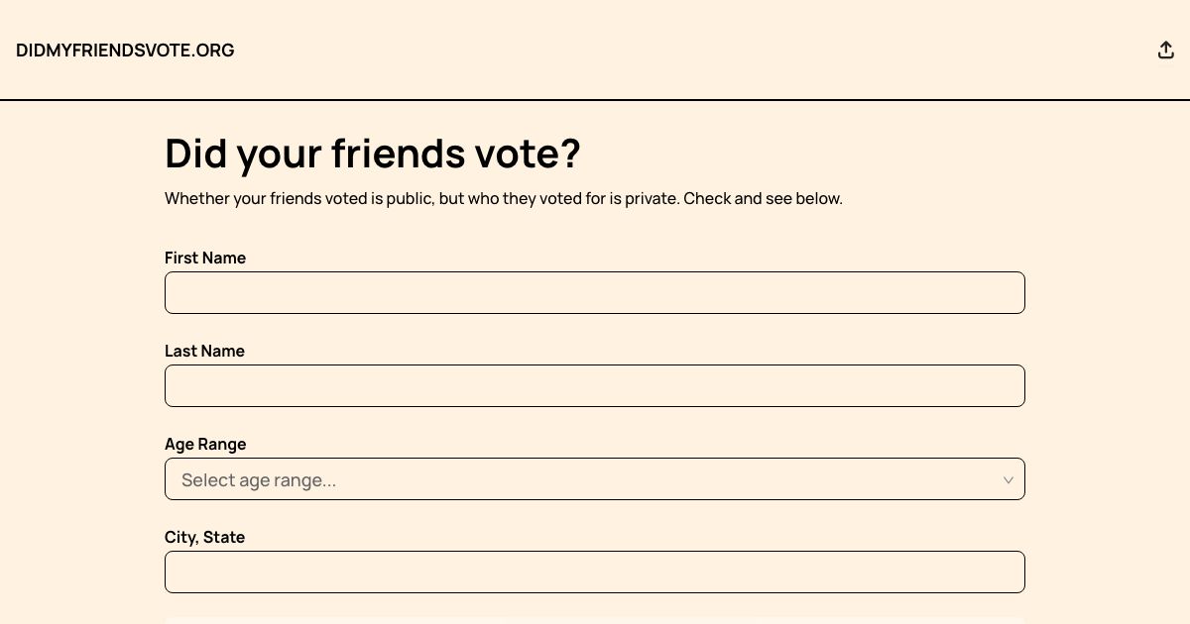Click the DIDMYFRIENDSVOTE.ORG site title
This screenshot has height=624, width=1190.
tap(125, 50)
